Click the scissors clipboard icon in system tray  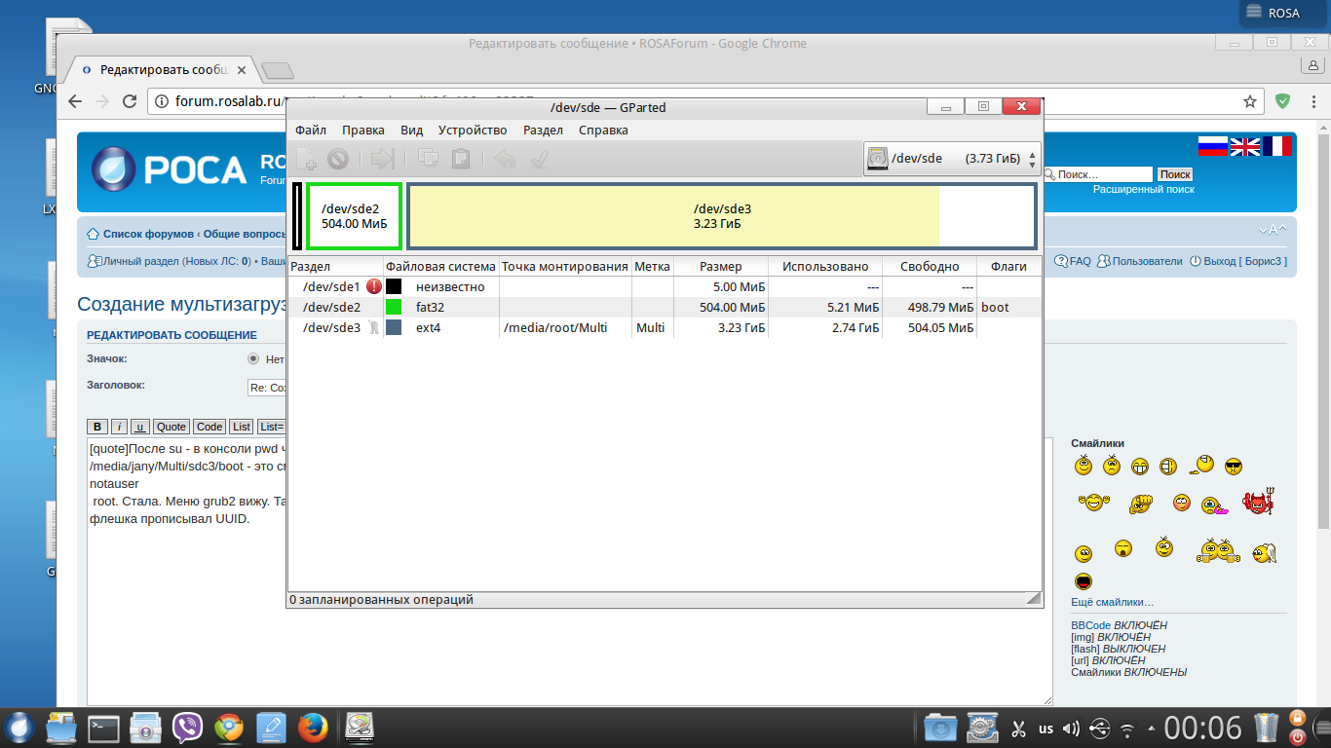click(1019, 728)
